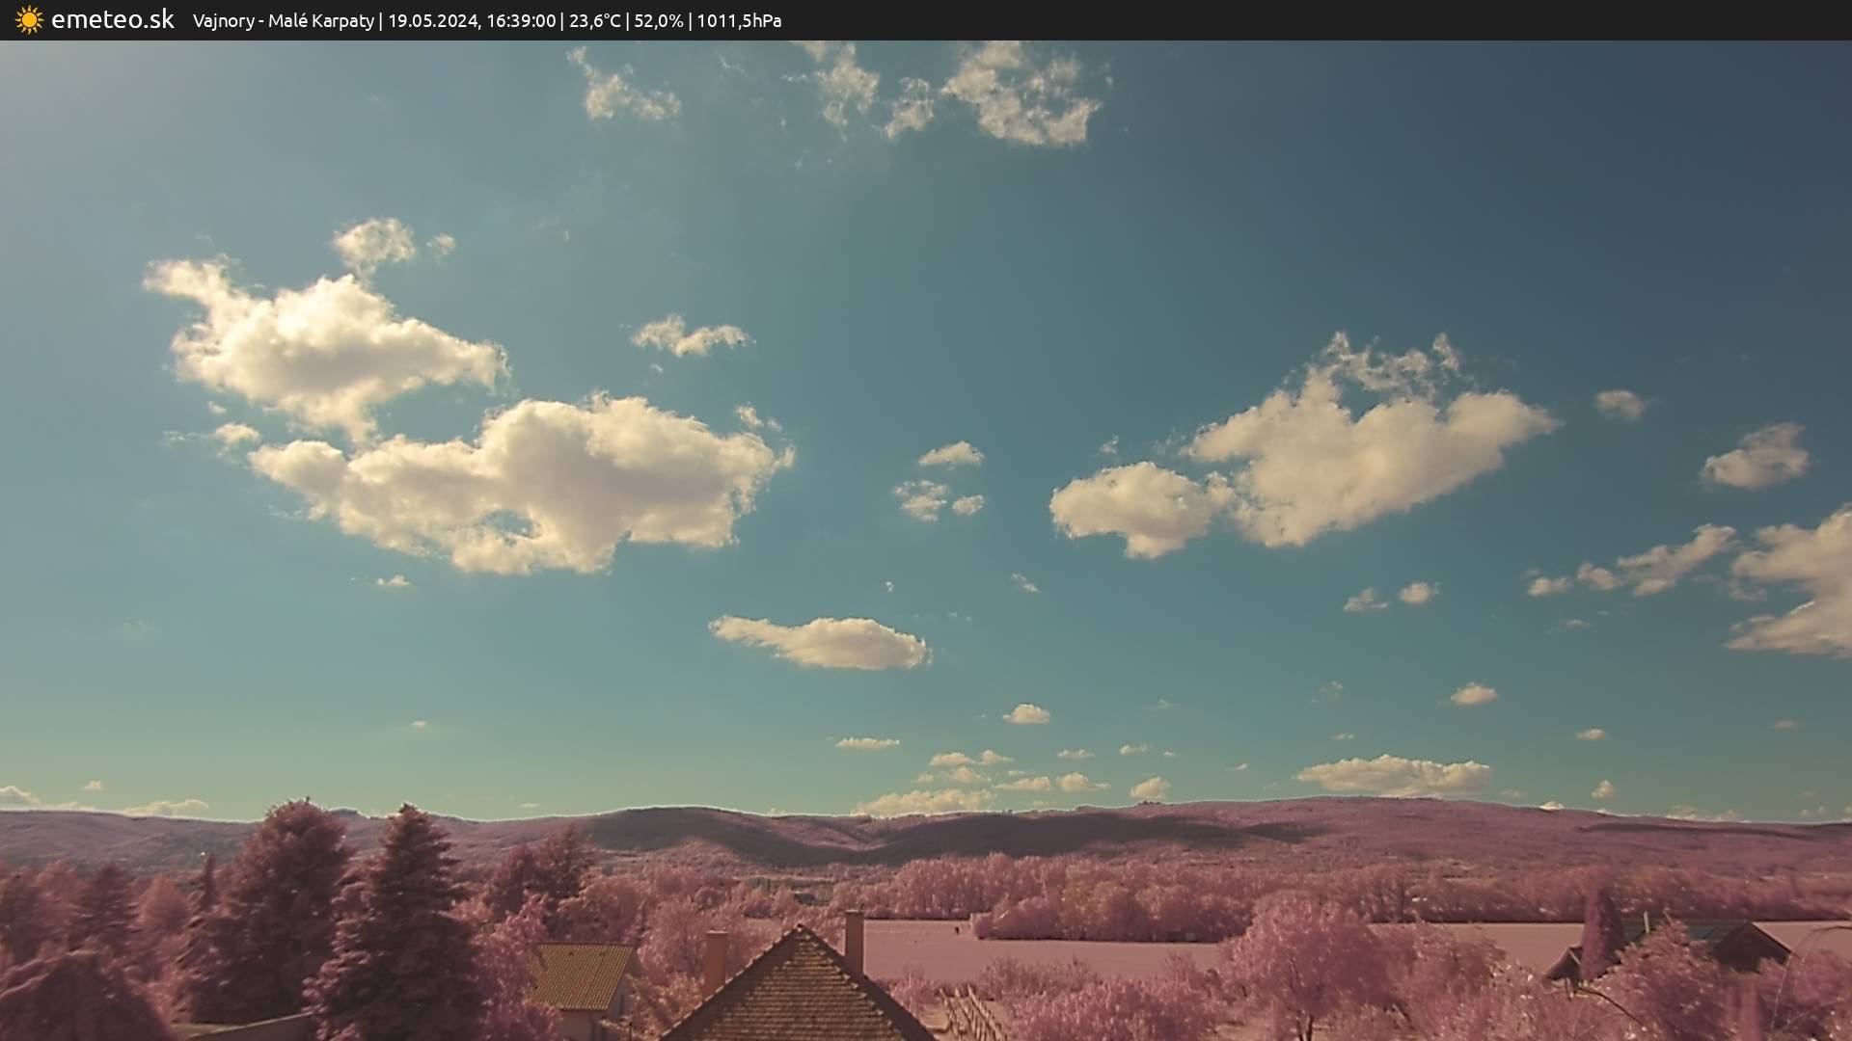Click the 23,6°C temperature reading
Screen dimensions: 1852x1041
(595, 20)
